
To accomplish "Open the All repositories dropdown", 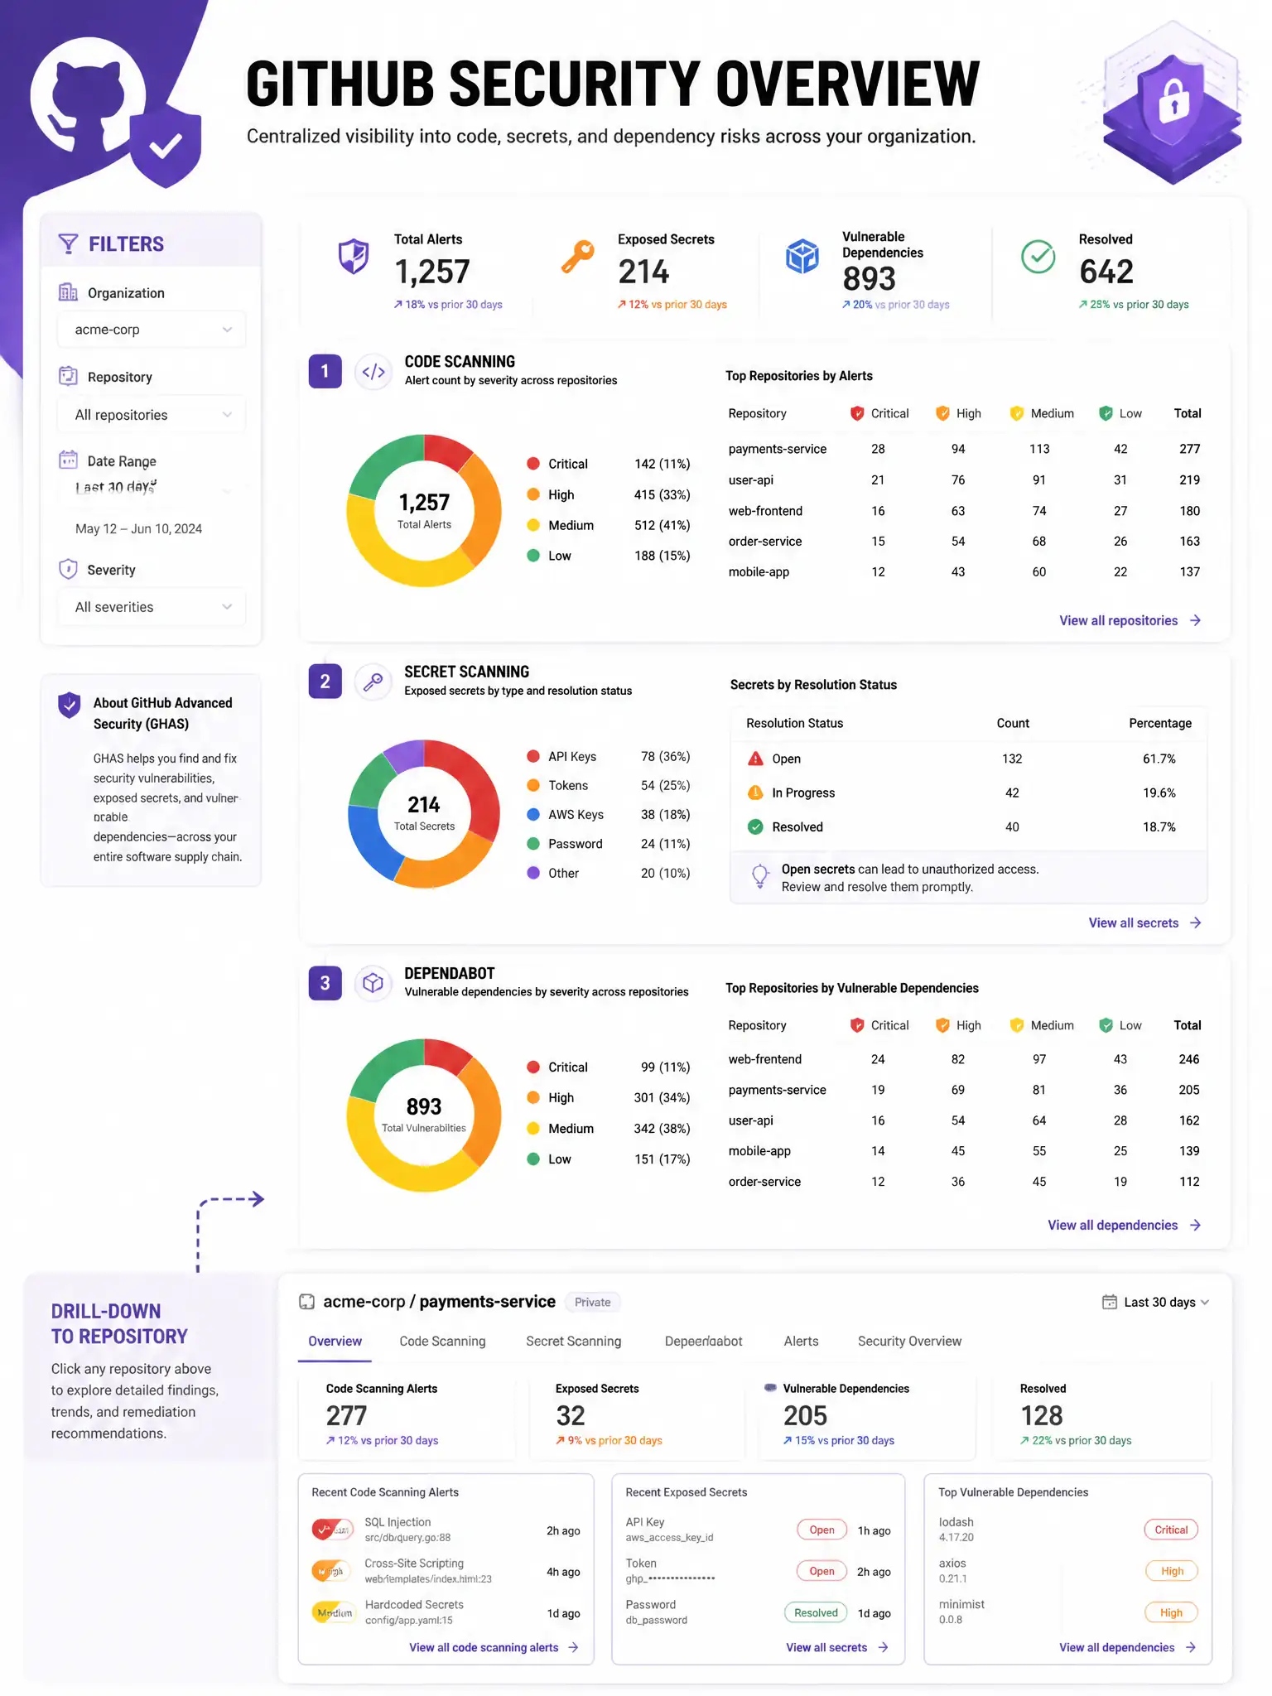I will tap(152, 415).
